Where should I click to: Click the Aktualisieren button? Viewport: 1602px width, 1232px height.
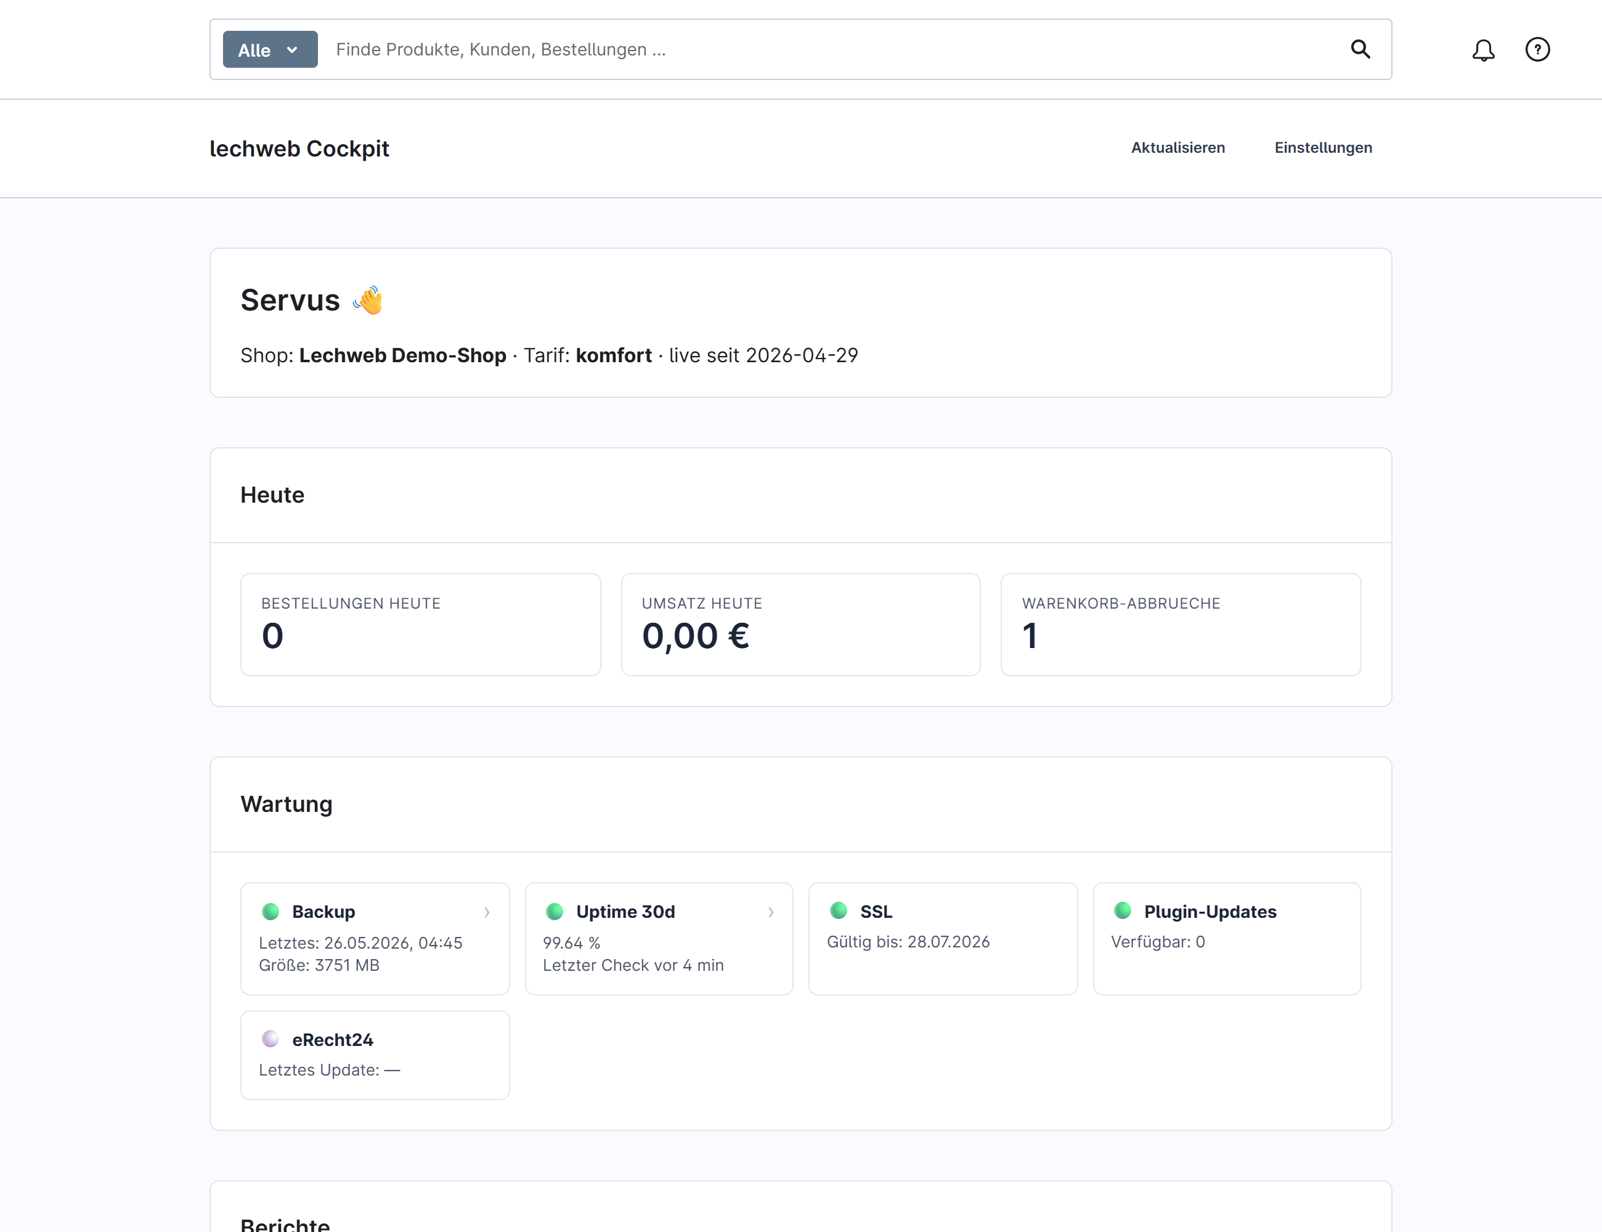click(1178, 147)
